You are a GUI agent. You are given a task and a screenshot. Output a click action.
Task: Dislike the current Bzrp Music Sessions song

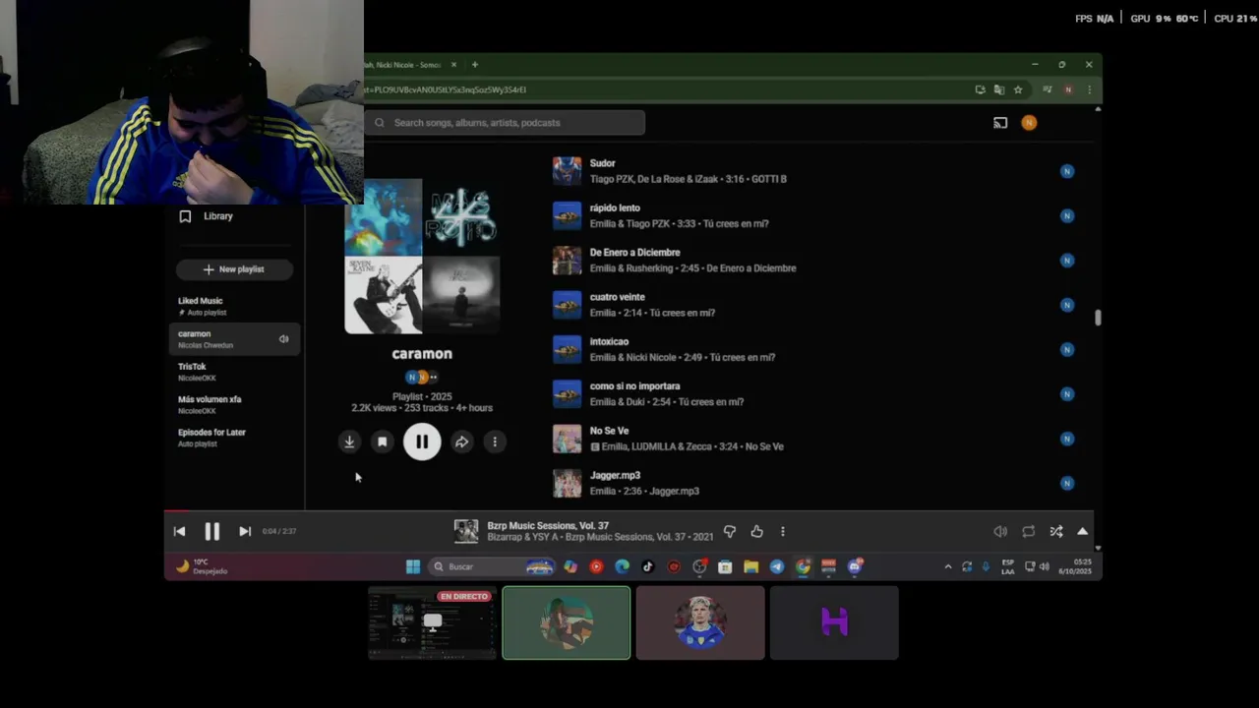(x=730, y=531)
